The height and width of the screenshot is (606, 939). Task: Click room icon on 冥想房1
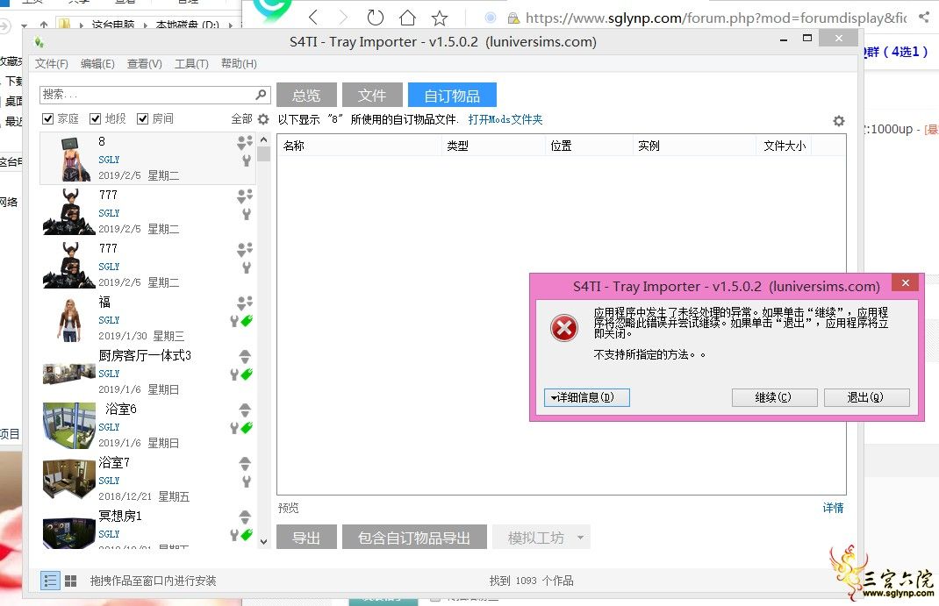point(245,517)
